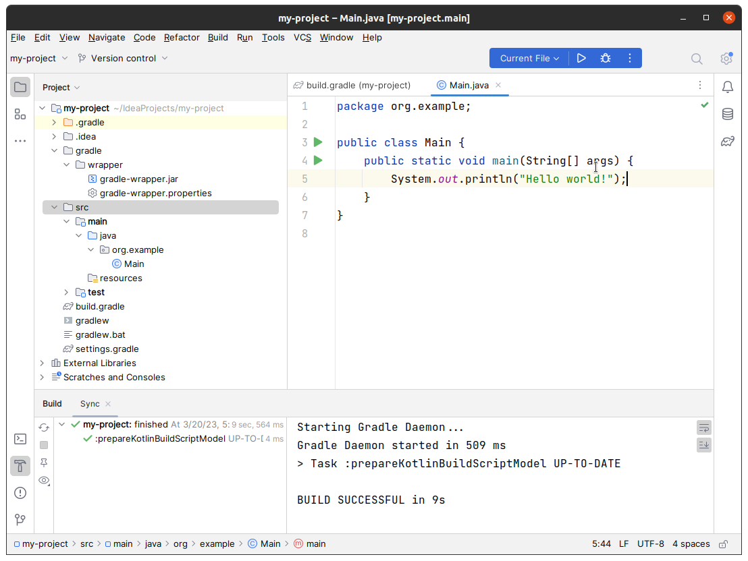748x561 pixels.
Task: Collapse my-project build result node
Action: tap(62, 424)
